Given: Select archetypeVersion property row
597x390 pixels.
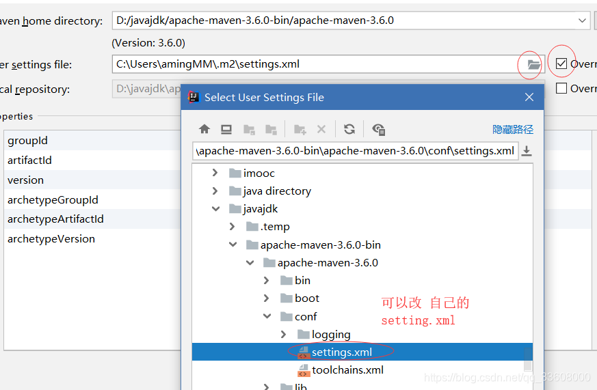Looking at the screenshot, I should coord(93,239).
